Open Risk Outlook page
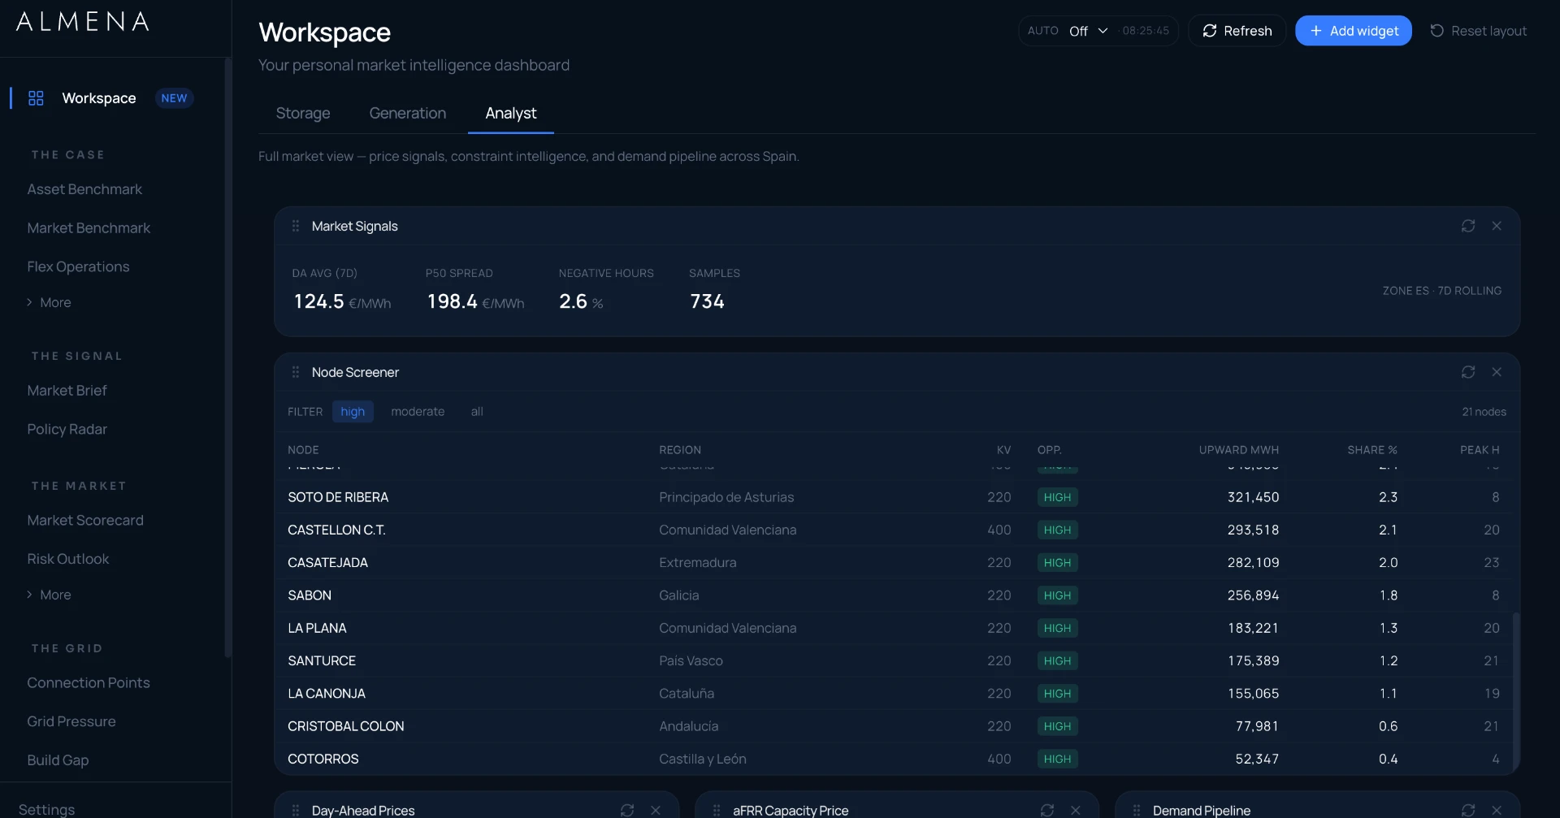 68,559
